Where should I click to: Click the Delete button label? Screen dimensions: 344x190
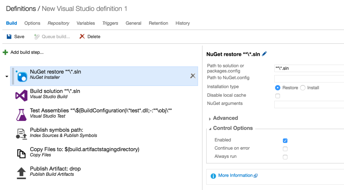94,37
